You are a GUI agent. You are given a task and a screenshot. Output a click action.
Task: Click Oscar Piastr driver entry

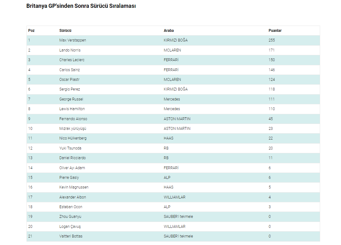coord(70,80)
